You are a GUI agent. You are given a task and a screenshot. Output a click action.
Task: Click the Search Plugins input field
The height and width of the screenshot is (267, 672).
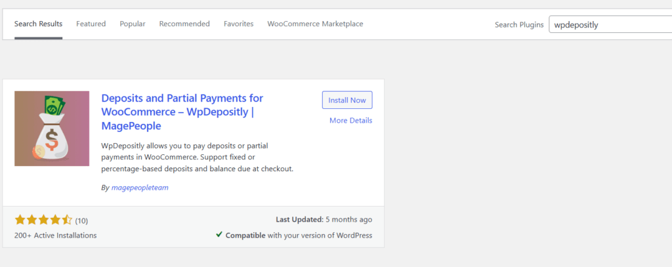coord(610,24)
